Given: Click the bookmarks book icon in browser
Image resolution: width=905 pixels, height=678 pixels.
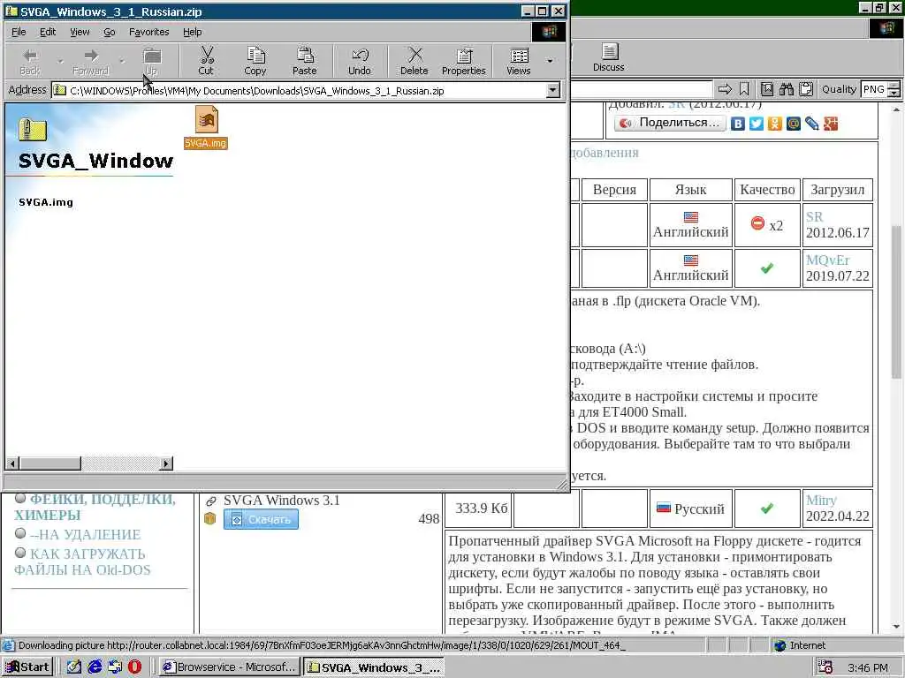Looking at the screenshot, I should click(767, 89).
